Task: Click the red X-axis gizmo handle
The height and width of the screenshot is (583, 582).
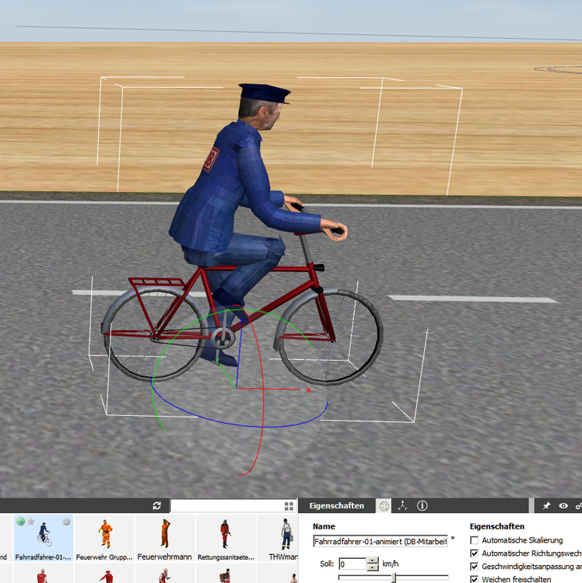Action: point(308,390)
